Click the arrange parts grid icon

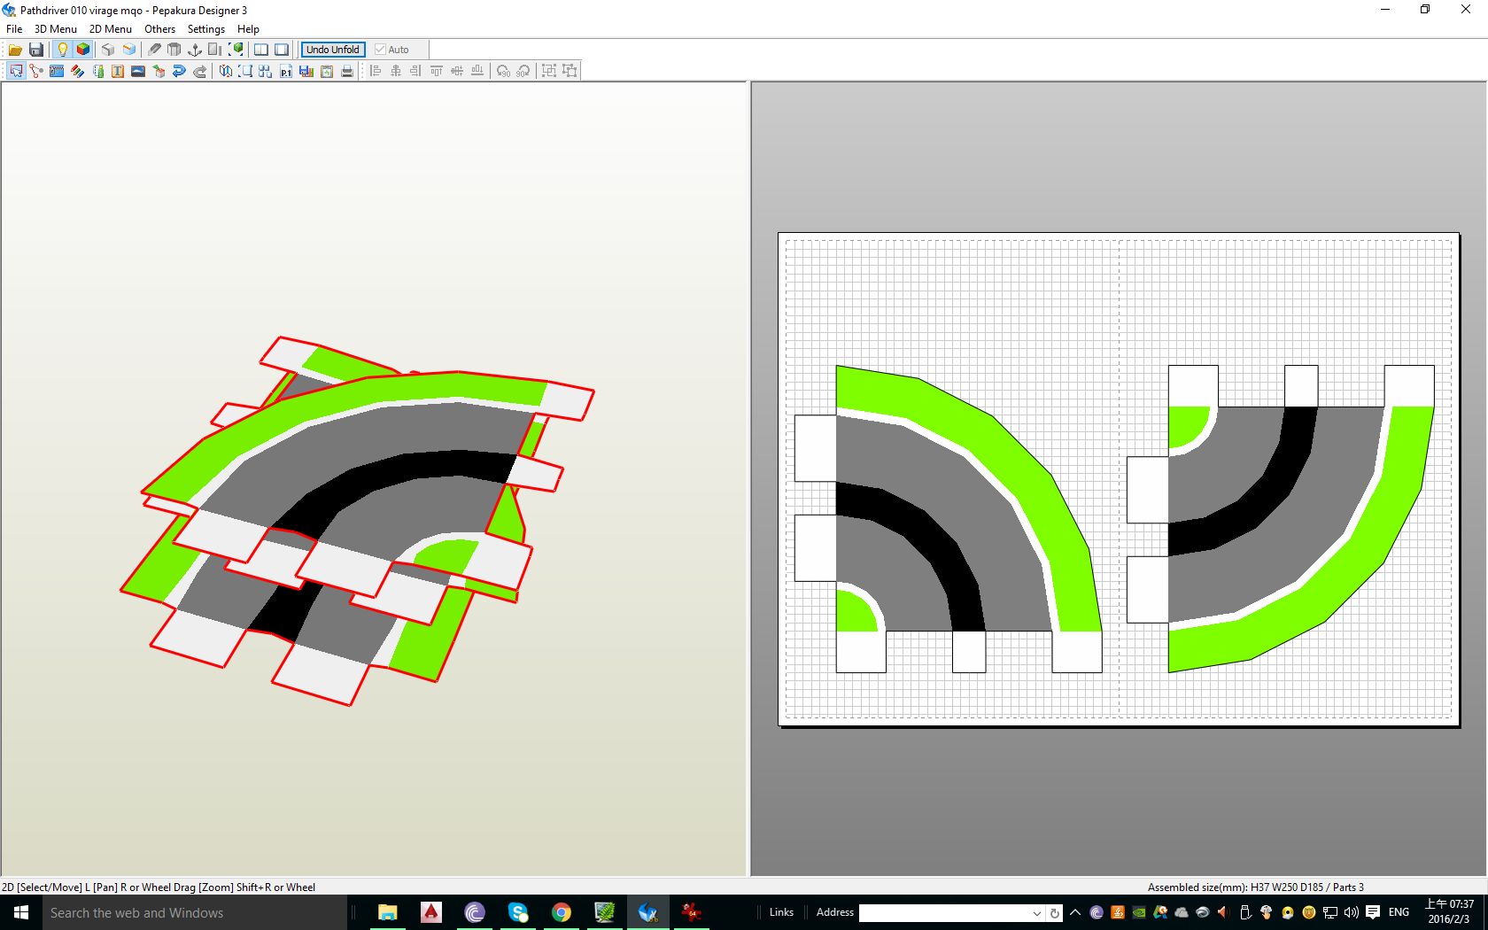266,71
